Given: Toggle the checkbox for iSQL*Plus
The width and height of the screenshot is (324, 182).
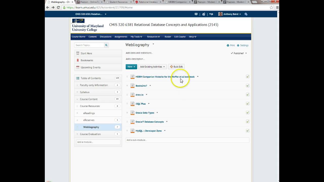Looking at the screenshot, I should pos(248,104).
